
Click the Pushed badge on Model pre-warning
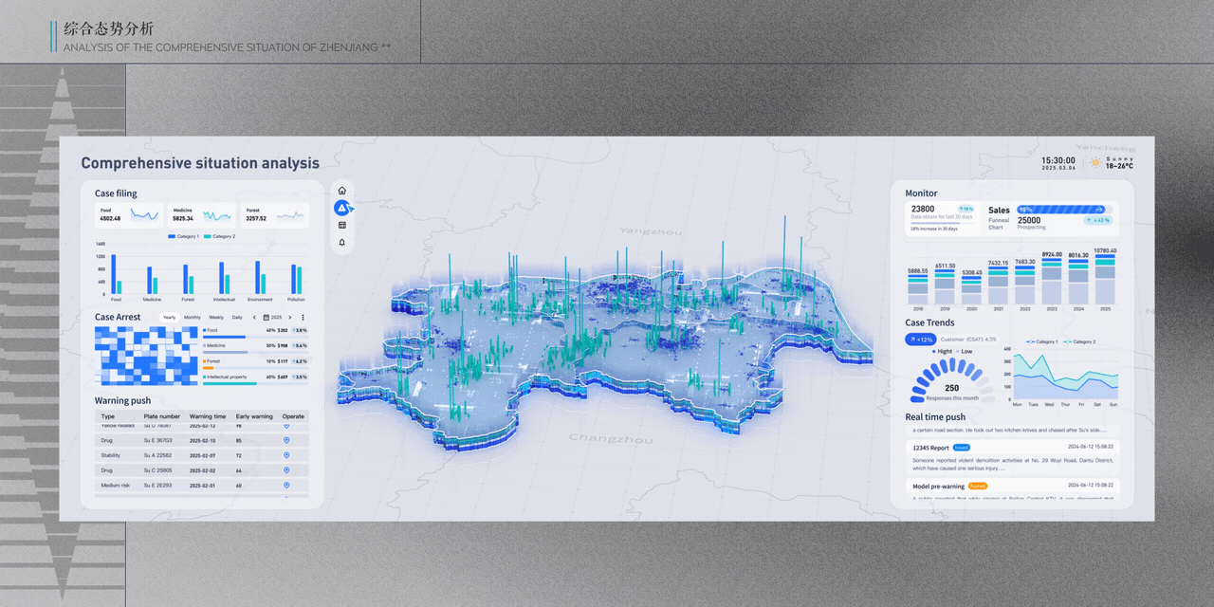(978, 486)
